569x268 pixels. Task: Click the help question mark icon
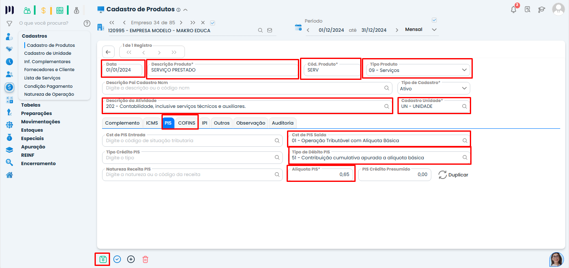point(87,23)
